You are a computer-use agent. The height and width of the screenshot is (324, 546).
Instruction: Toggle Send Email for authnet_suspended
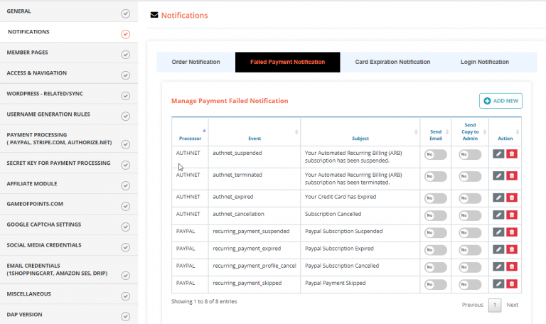(x=435, y=154)
